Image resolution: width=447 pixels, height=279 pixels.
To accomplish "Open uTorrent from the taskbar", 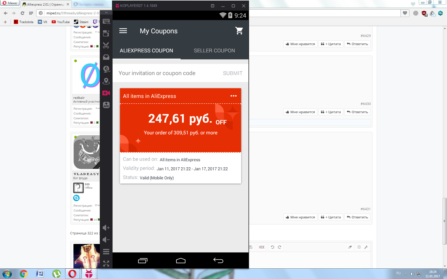I will click(56, 274).
